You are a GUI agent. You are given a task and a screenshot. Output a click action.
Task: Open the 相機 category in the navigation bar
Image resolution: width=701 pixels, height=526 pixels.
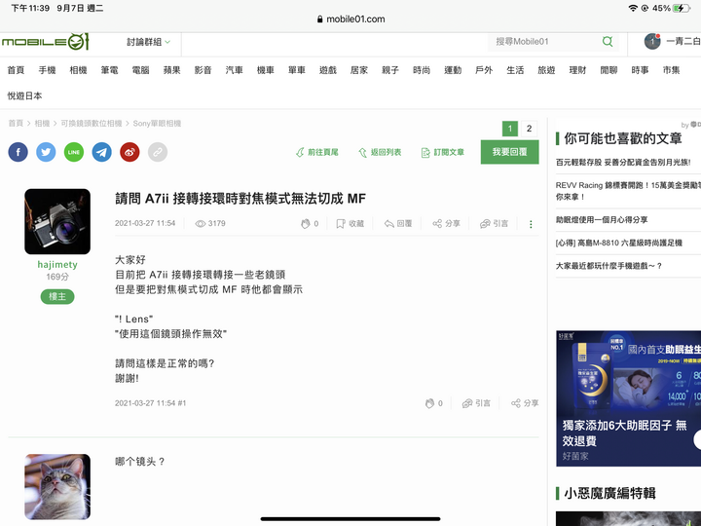coord(78,70)
